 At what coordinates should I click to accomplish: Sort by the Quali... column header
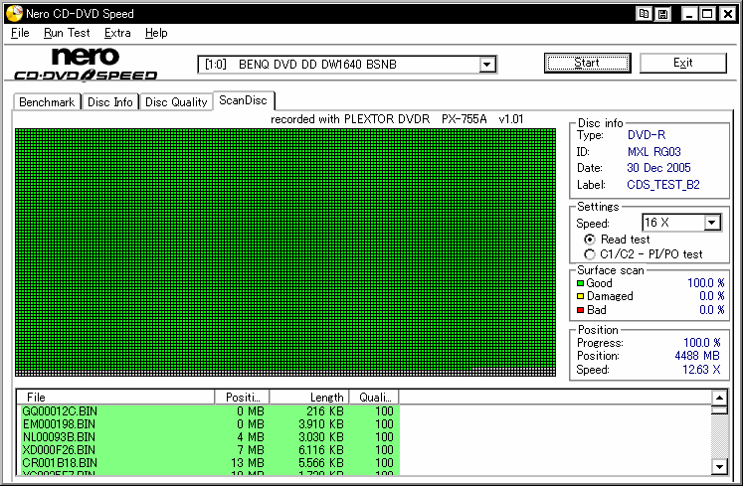pyautogui.click(x=374, y=397)
